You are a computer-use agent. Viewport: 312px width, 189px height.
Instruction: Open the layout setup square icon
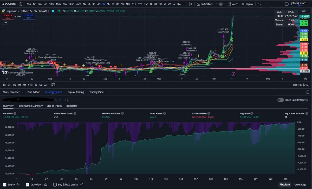pyautogui.click(x=287, y=4)
